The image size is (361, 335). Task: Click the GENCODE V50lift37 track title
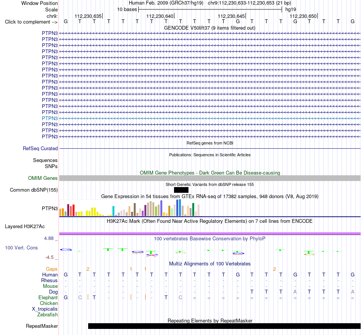210,28
